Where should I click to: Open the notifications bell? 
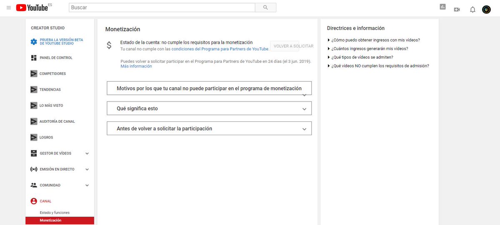click(472, 9)
